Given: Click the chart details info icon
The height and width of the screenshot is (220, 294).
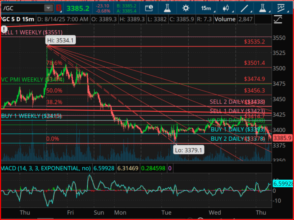Looking at the screenshot, I should coord(149,8).
